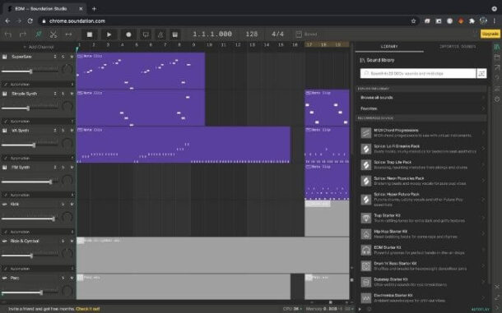Expand Automation under Simple Synth
The height and width of the screenshot is (313, 502).
tap(20, 122)
